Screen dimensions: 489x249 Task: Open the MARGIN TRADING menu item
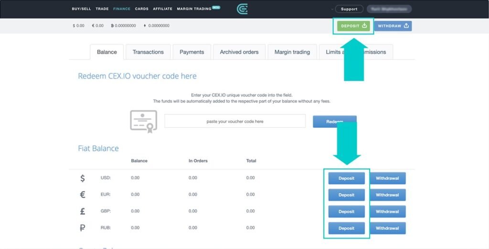(194, 9)
